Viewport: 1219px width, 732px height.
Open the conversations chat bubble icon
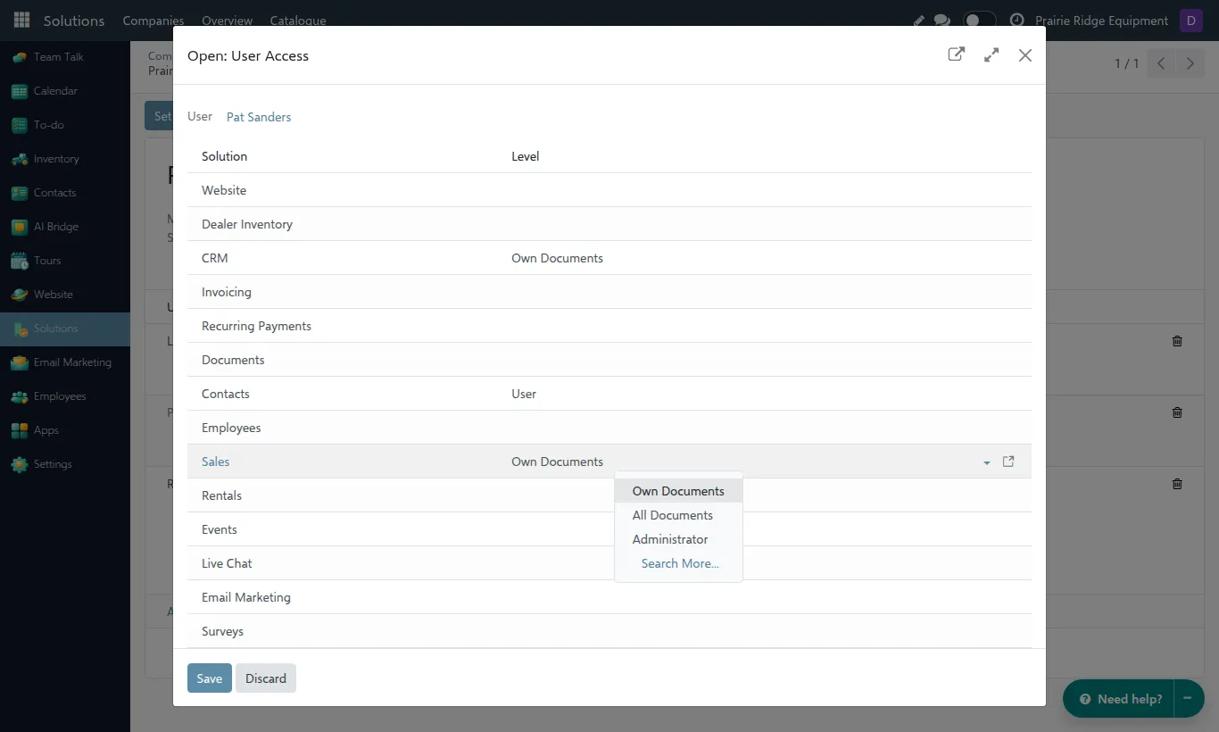942,21
